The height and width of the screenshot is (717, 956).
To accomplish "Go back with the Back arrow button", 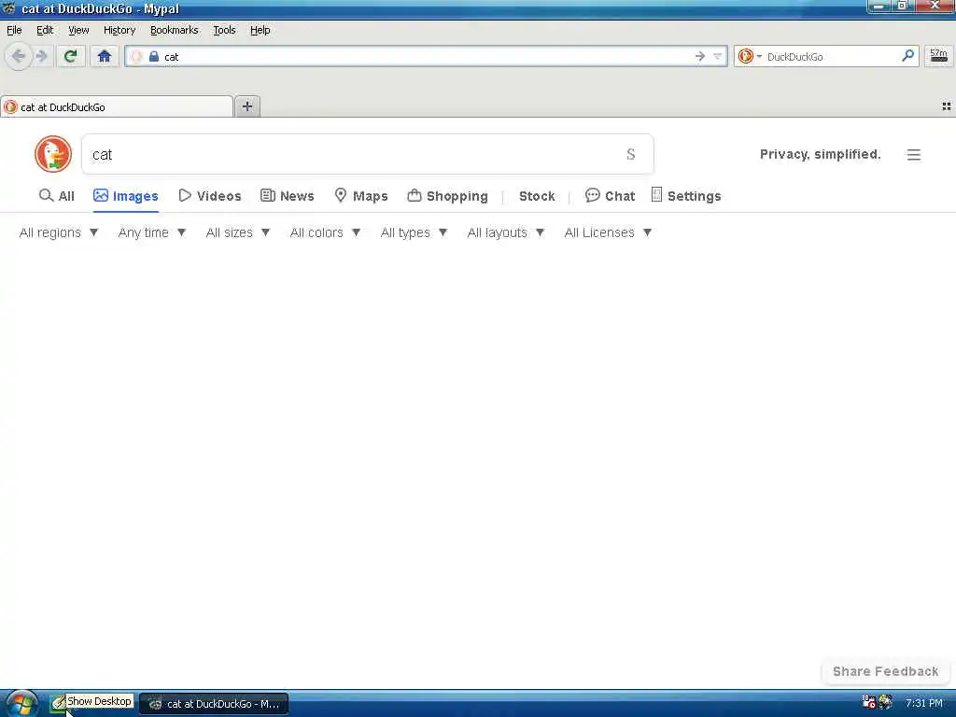I will [x=19, y=57].
